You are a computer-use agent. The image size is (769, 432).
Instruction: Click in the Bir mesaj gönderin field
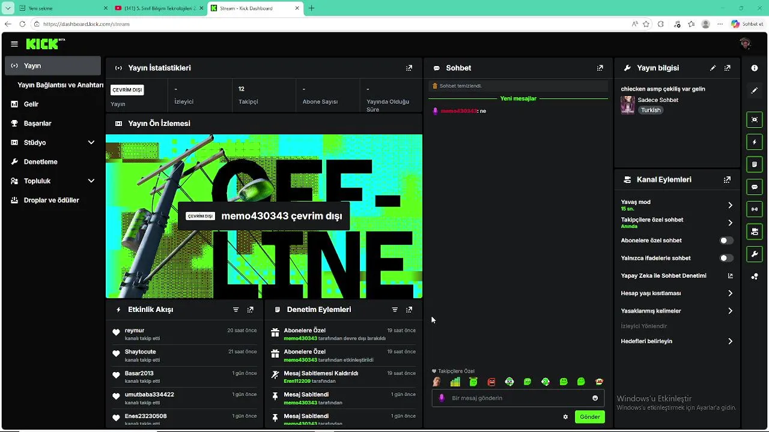(517, 398)
